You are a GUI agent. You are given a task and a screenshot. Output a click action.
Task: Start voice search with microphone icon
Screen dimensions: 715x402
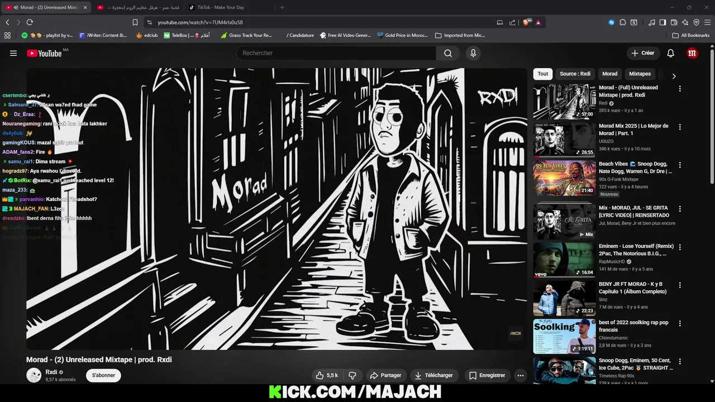point(473,53)
